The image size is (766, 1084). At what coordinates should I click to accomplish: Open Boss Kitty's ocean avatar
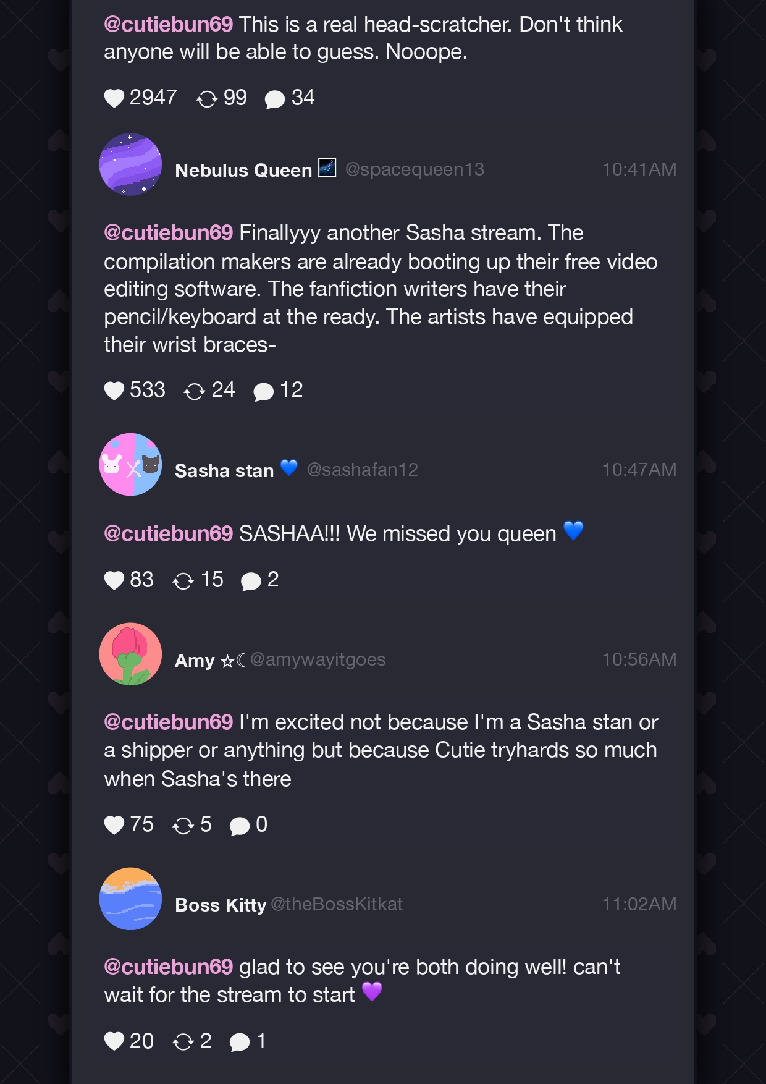[x=130, y=899]
